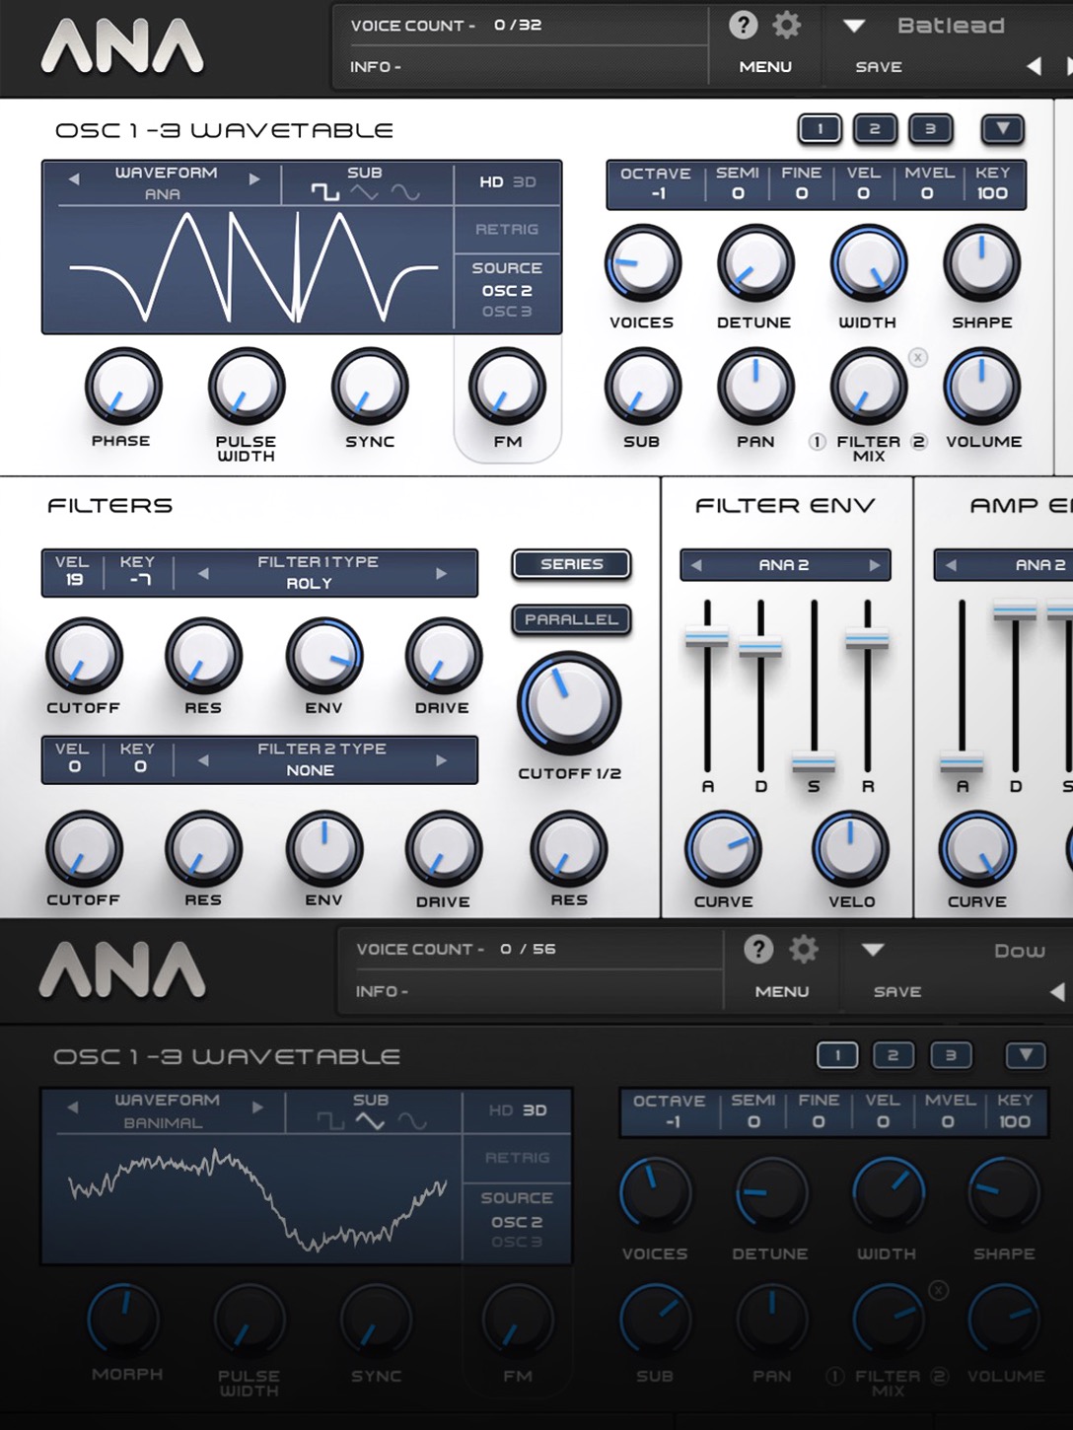Screen dimensions: 1073x1430
Task: Click MENU in light ANA header
Action: [765, 67]
